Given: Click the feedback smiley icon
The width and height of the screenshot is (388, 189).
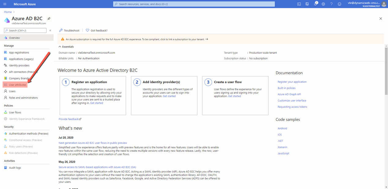Looking at the screenshot, I should coord(339,4).
